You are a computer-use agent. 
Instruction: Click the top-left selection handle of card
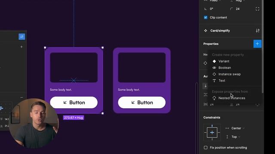pos(45,47)
